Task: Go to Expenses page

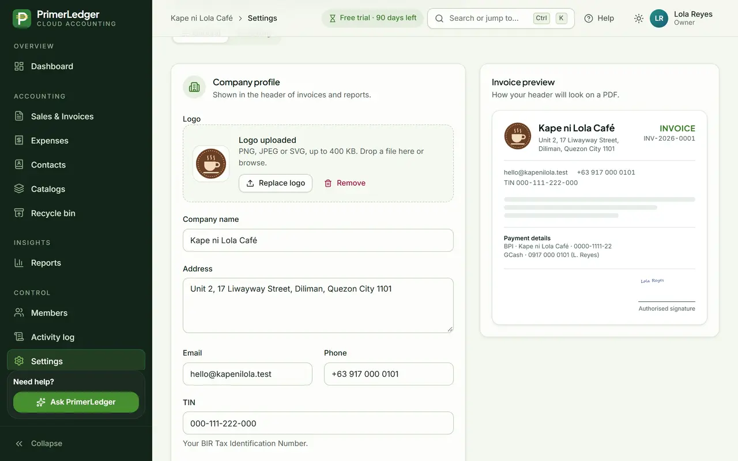Action: click(76, 141)
